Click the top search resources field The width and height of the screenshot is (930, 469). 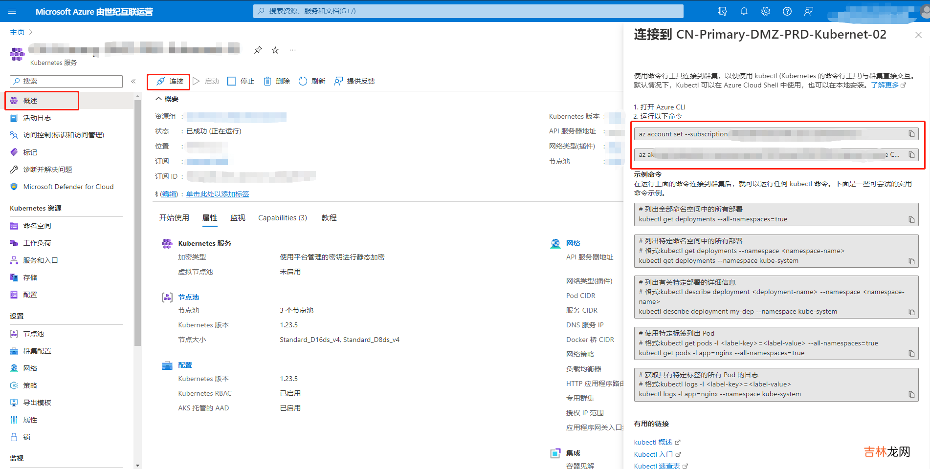click(x=468, y=11)
